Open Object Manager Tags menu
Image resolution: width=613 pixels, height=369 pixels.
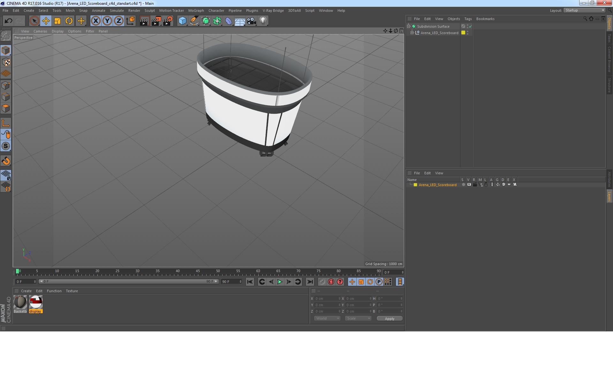[x=468, y=19]
